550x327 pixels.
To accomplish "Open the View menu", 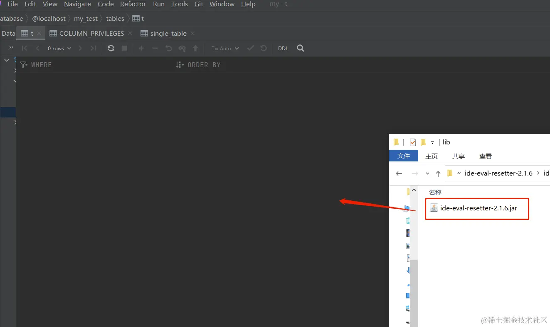I will point(50,4).
